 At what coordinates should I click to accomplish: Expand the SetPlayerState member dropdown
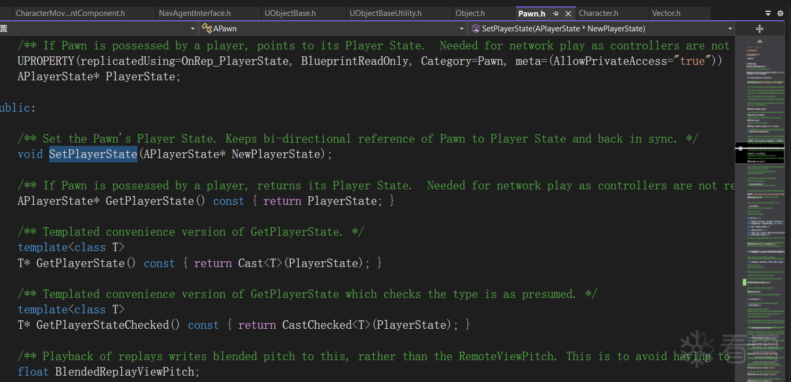(730, 29)
